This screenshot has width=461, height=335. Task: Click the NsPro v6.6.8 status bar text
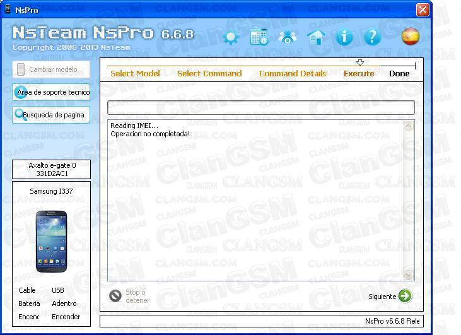392,321
